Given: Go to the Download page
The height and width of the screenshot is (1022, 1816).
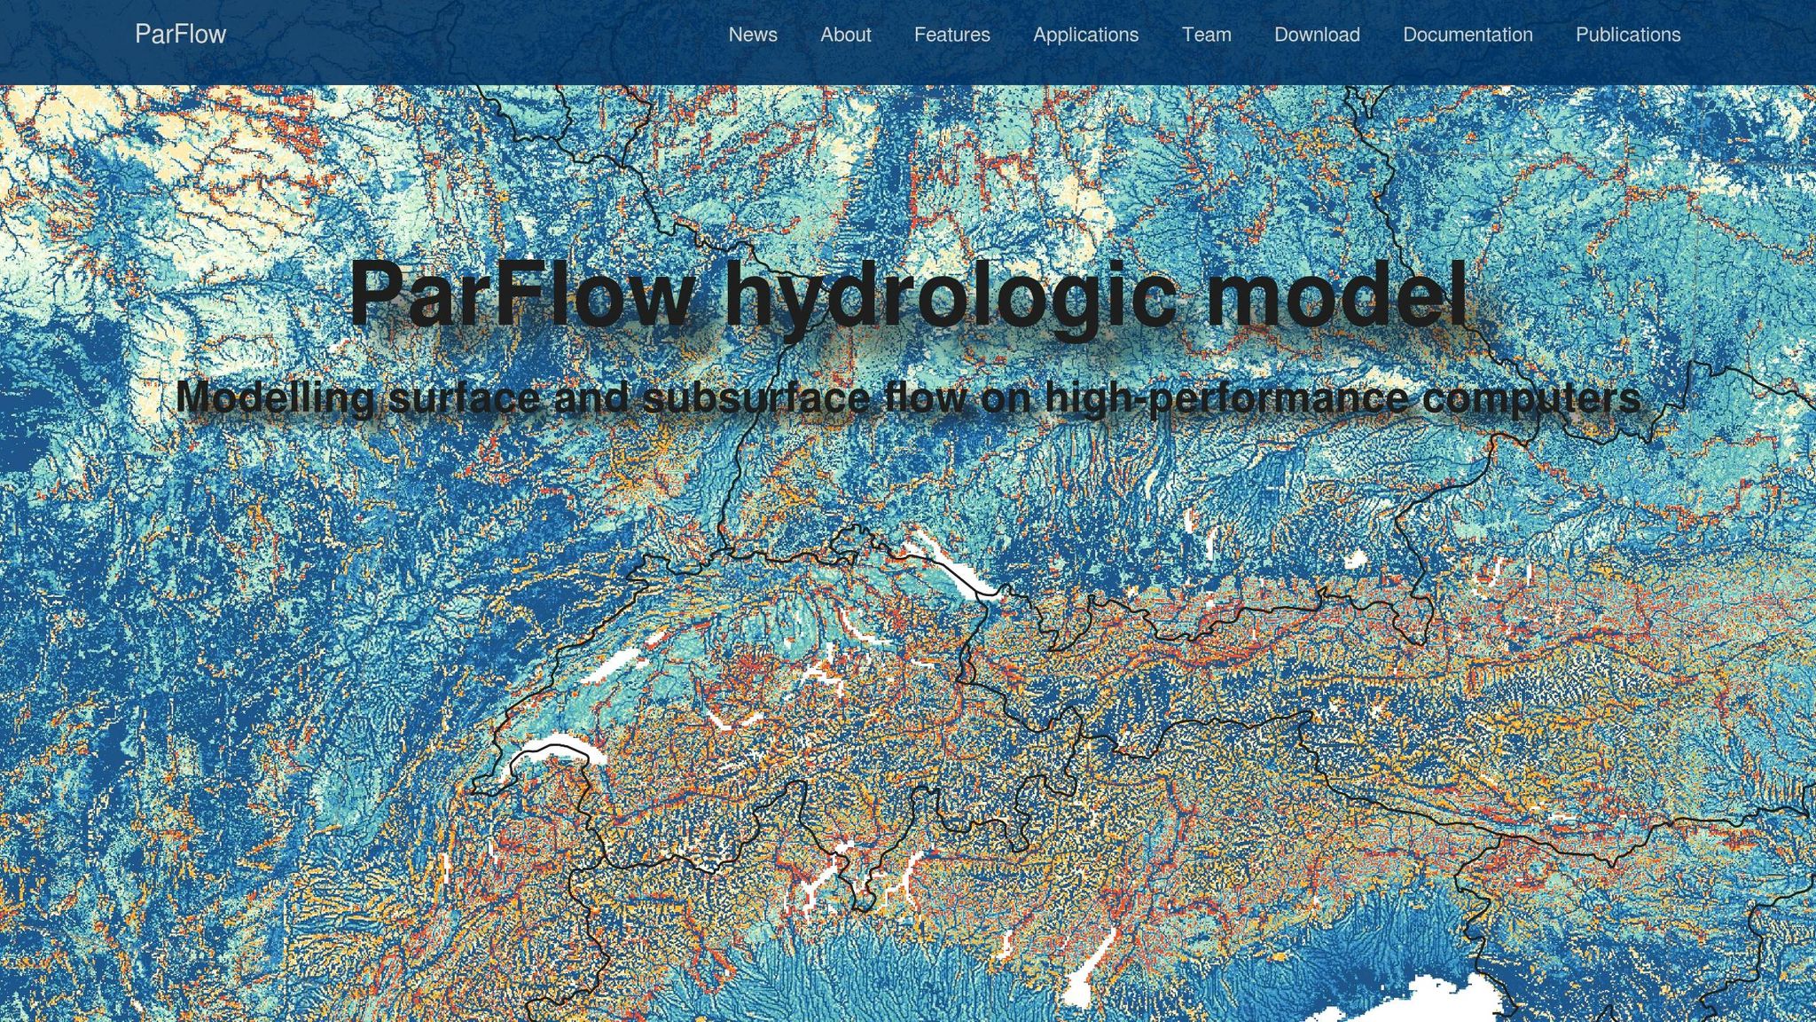Looking at the screenshot, I should [x=1318, y=35].
